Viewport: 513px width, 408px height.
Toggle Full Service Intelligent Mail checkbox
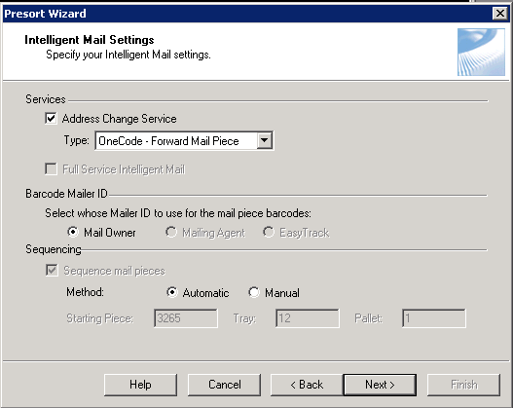(51, 169)
